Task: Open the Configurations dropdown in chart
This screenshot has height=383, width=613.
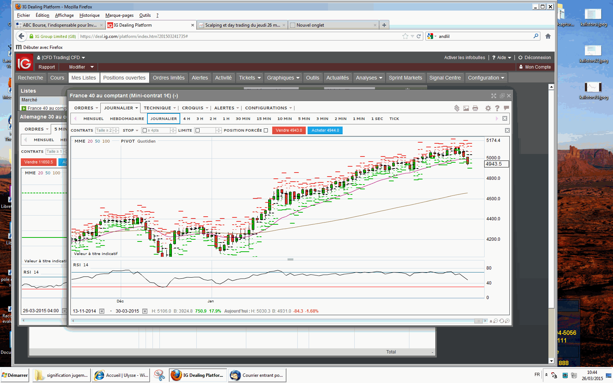Action: pyautogui.click(x=269, y=108)
